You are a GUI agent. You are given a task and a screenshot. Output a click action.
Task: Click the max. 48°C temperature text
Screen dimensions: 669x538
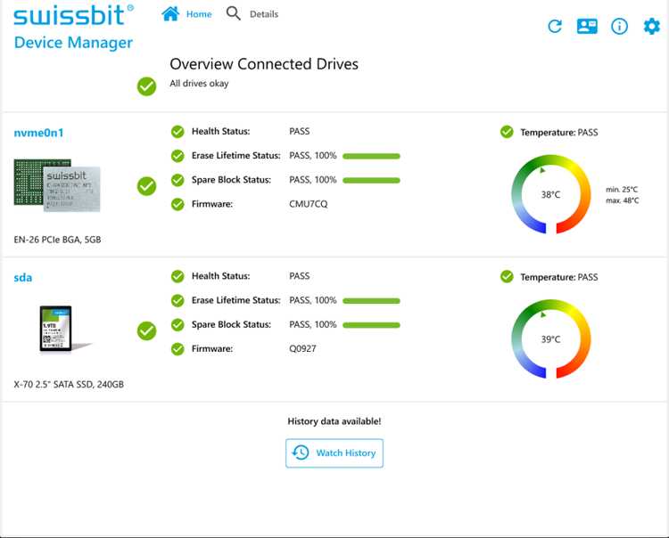(622, 200)
